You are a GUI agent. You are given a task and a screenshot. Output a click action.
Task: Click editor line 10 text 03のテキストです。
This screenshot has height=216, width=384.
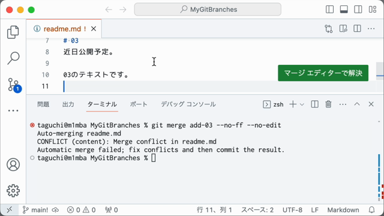pyautogui.click(x=96, y=74)
